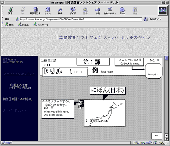
Task: Click the Menu-L.1 go-back button
Action: [154, 71]
